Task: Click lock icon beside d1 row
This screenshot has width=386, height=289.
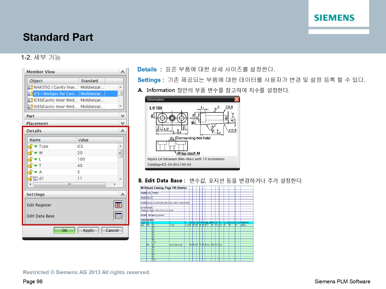Action: 30,179
